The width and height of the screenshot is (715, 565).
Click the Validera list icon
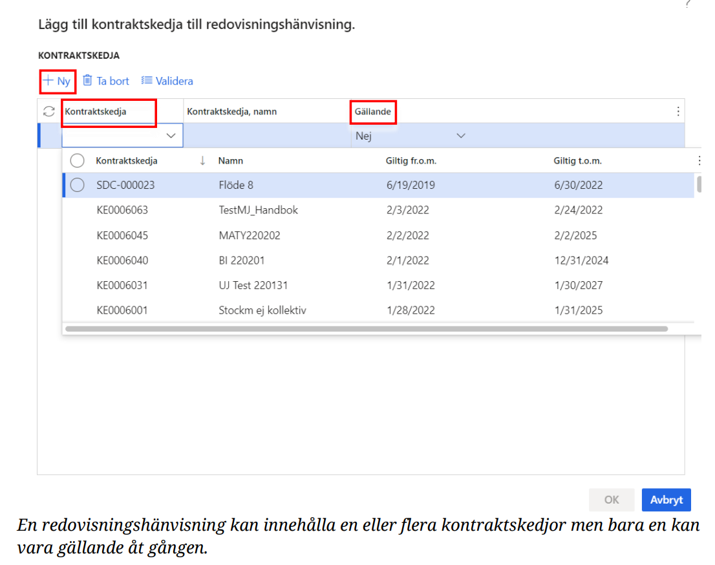(x=147, y=81)
